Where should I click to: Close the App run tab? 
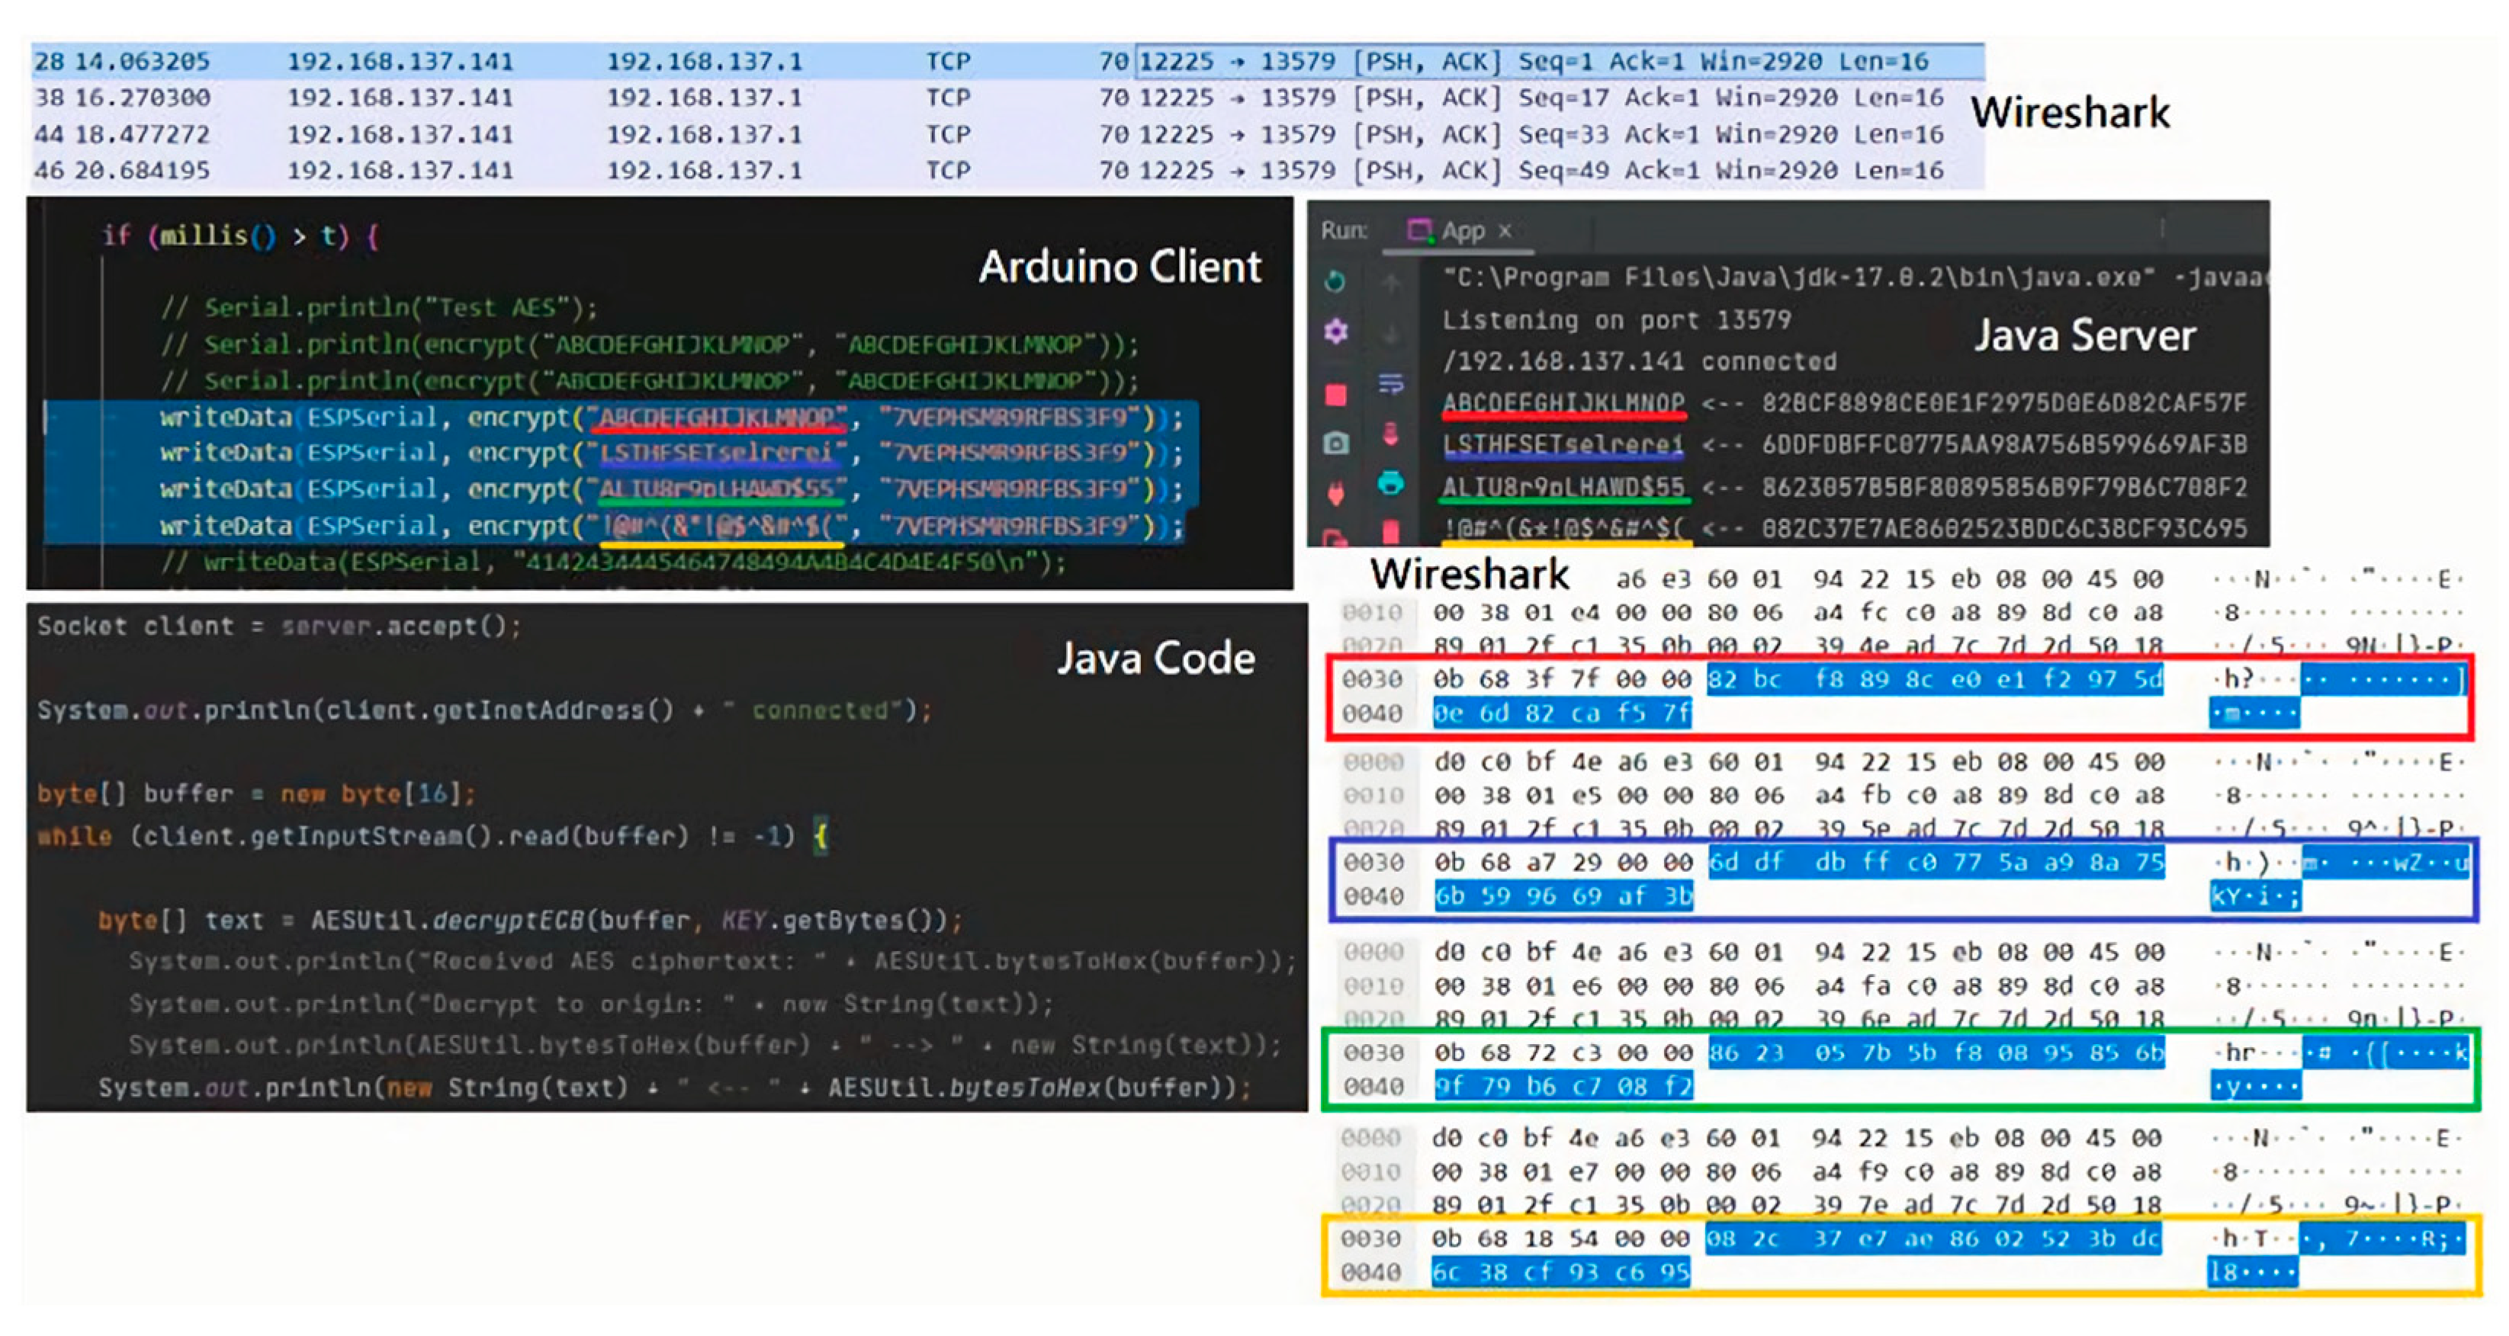click(x=1505, y=231)
